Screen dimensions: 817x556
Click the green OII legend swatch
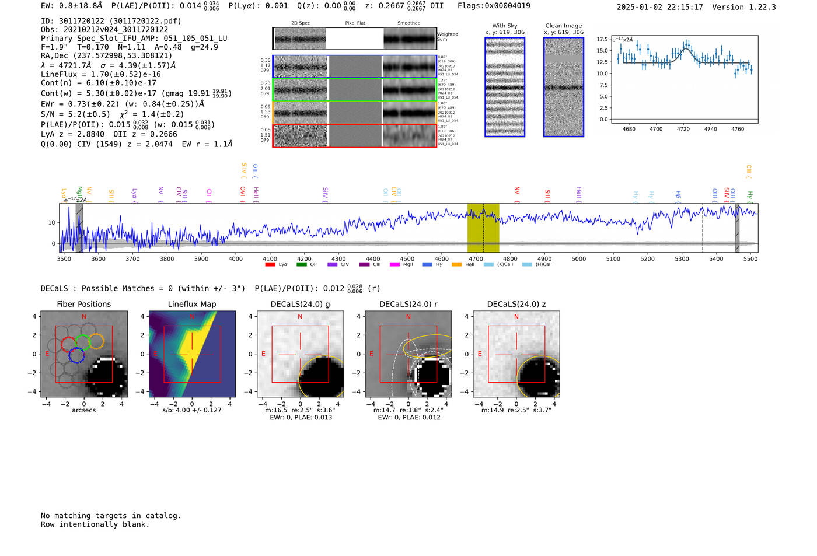[x=302, y=264]
